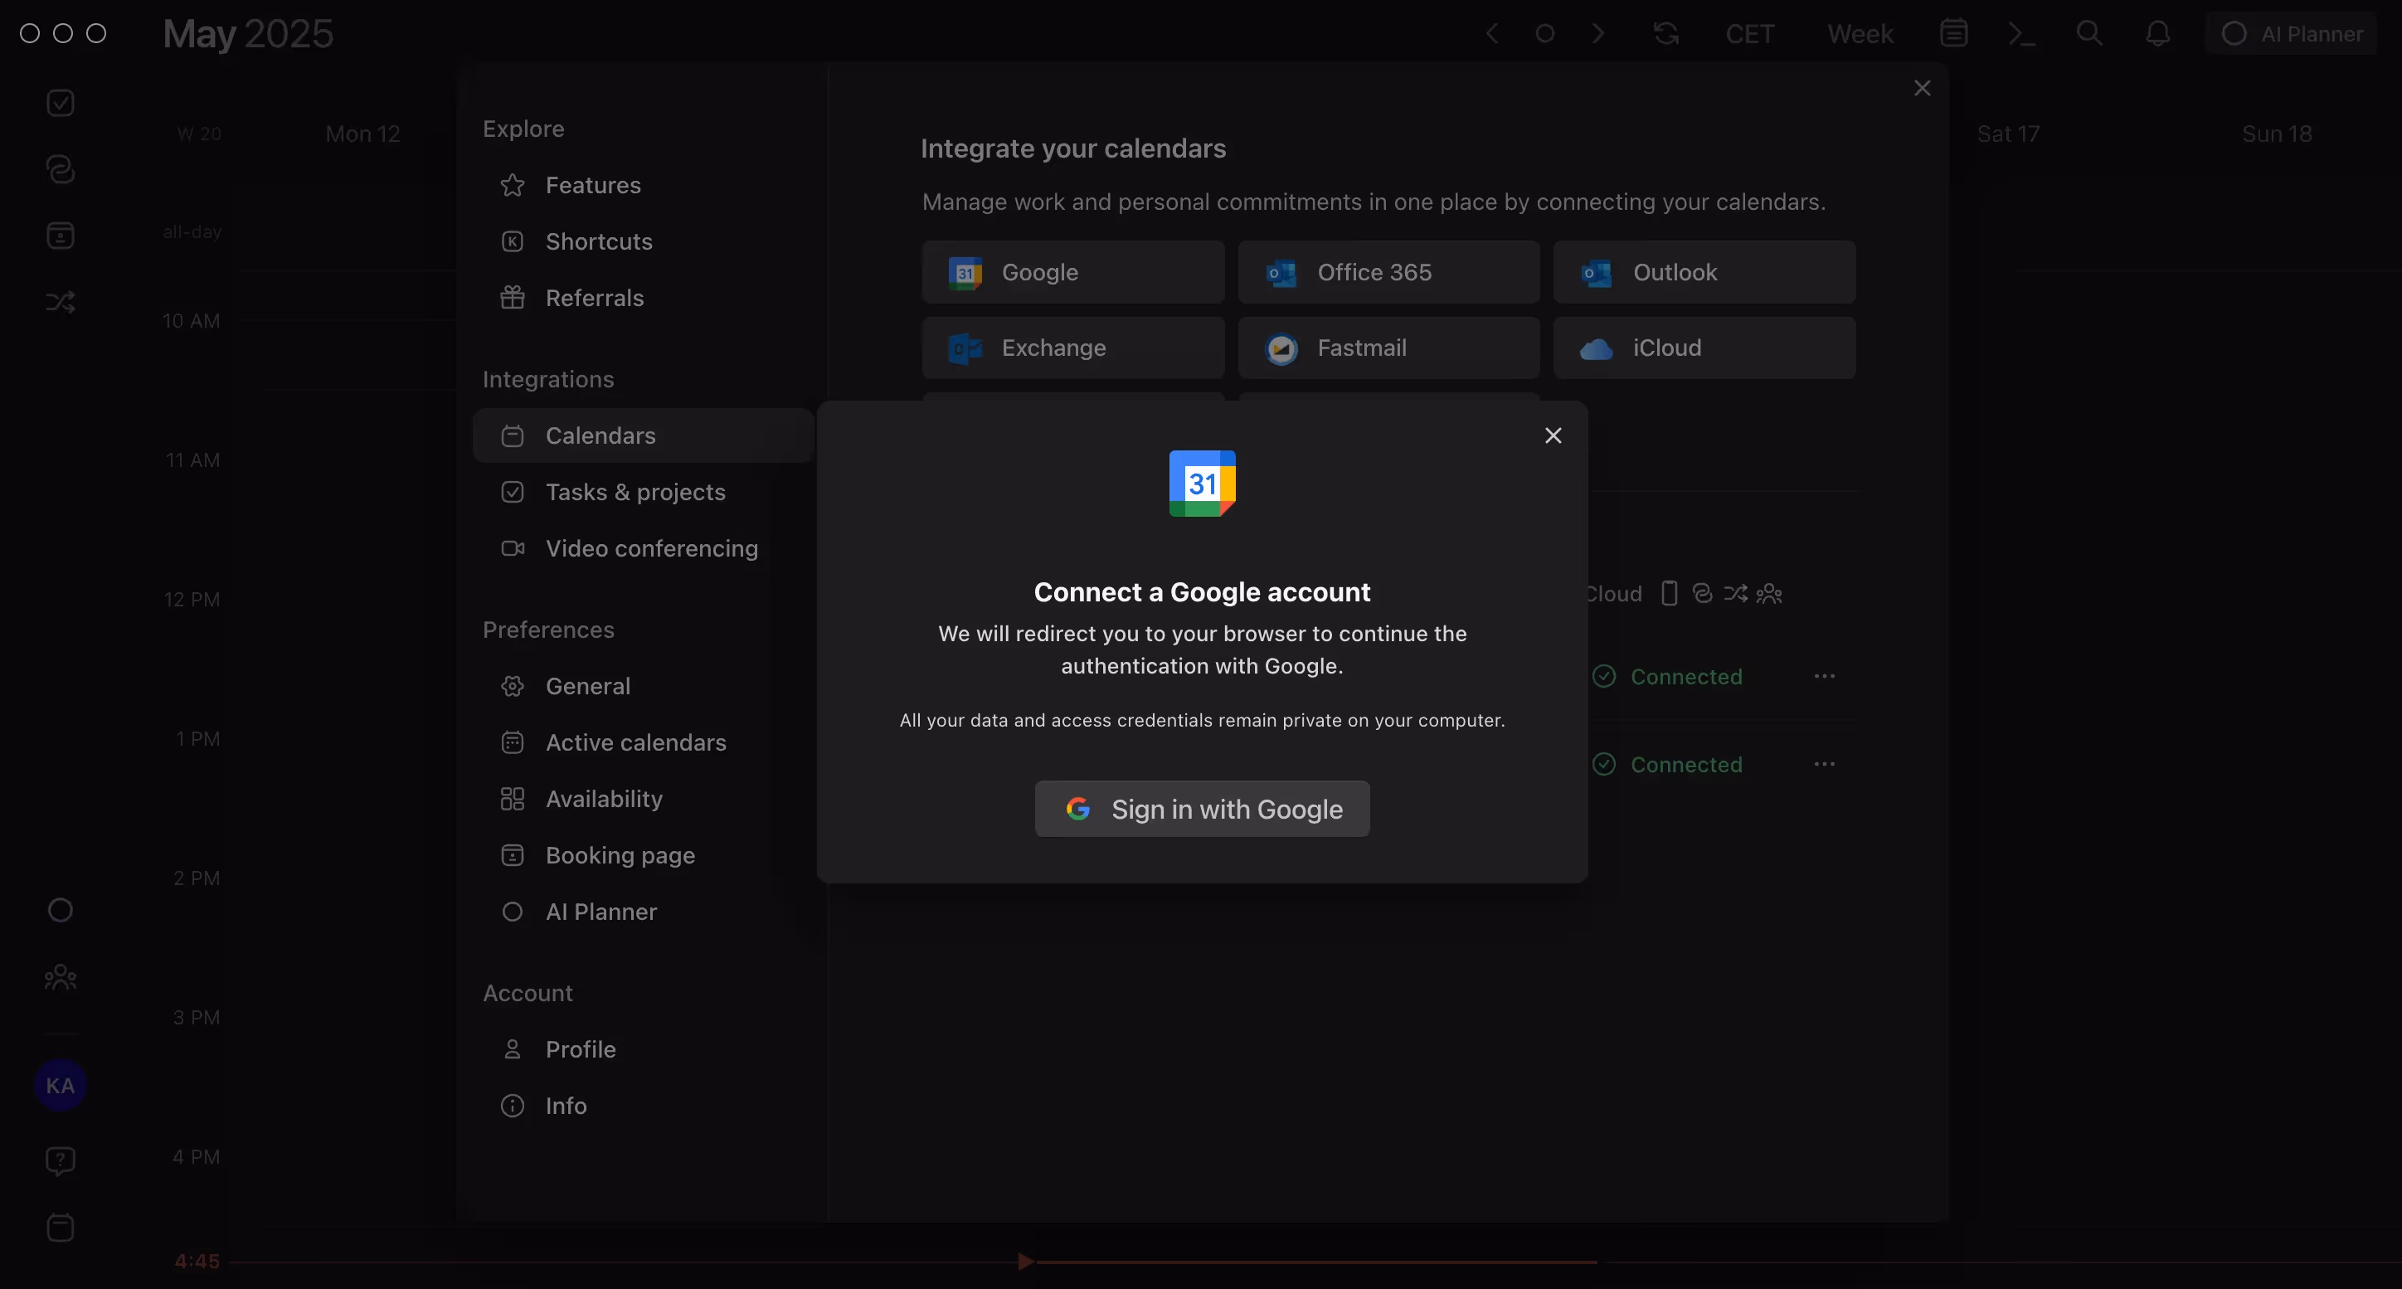
Task: Open the help question mark icon
Action: coord(61,1160)
